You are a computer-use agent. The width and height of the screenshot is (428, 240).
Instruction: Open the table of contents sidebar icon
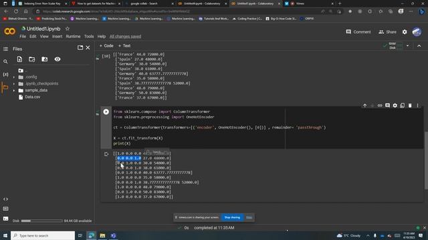pos(5,49)
